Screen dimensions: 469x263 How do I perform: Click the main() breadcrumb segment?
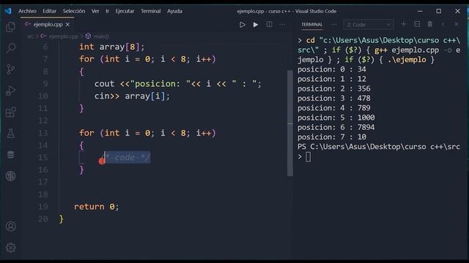point(101,37)
